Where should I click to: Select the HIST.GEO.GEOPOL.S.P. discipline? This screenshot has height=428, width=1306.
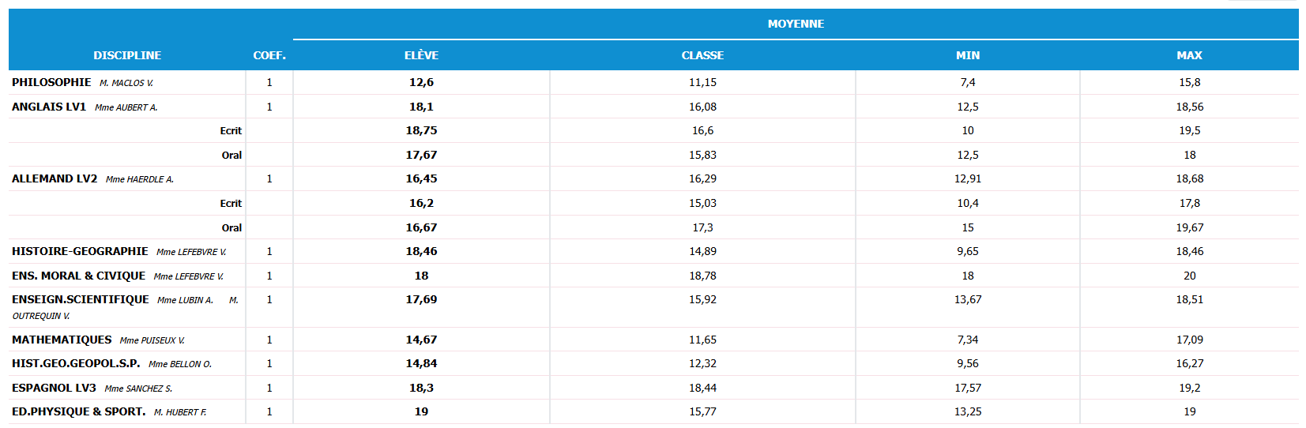(76, 363)
